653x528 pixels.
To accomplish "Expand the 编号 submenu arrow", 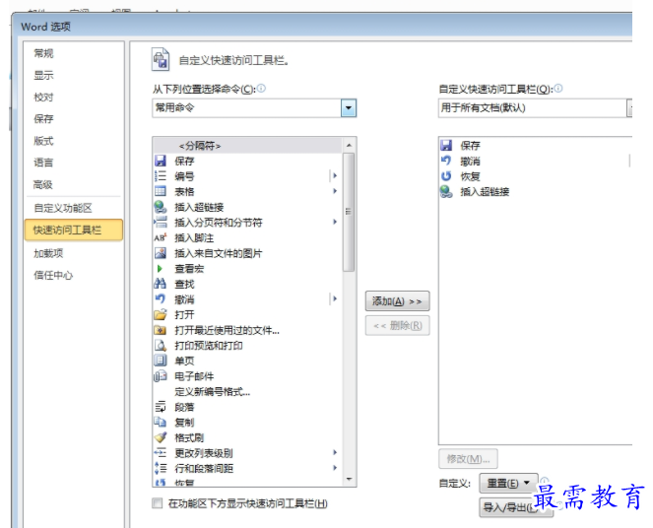I will click(334, 176).
